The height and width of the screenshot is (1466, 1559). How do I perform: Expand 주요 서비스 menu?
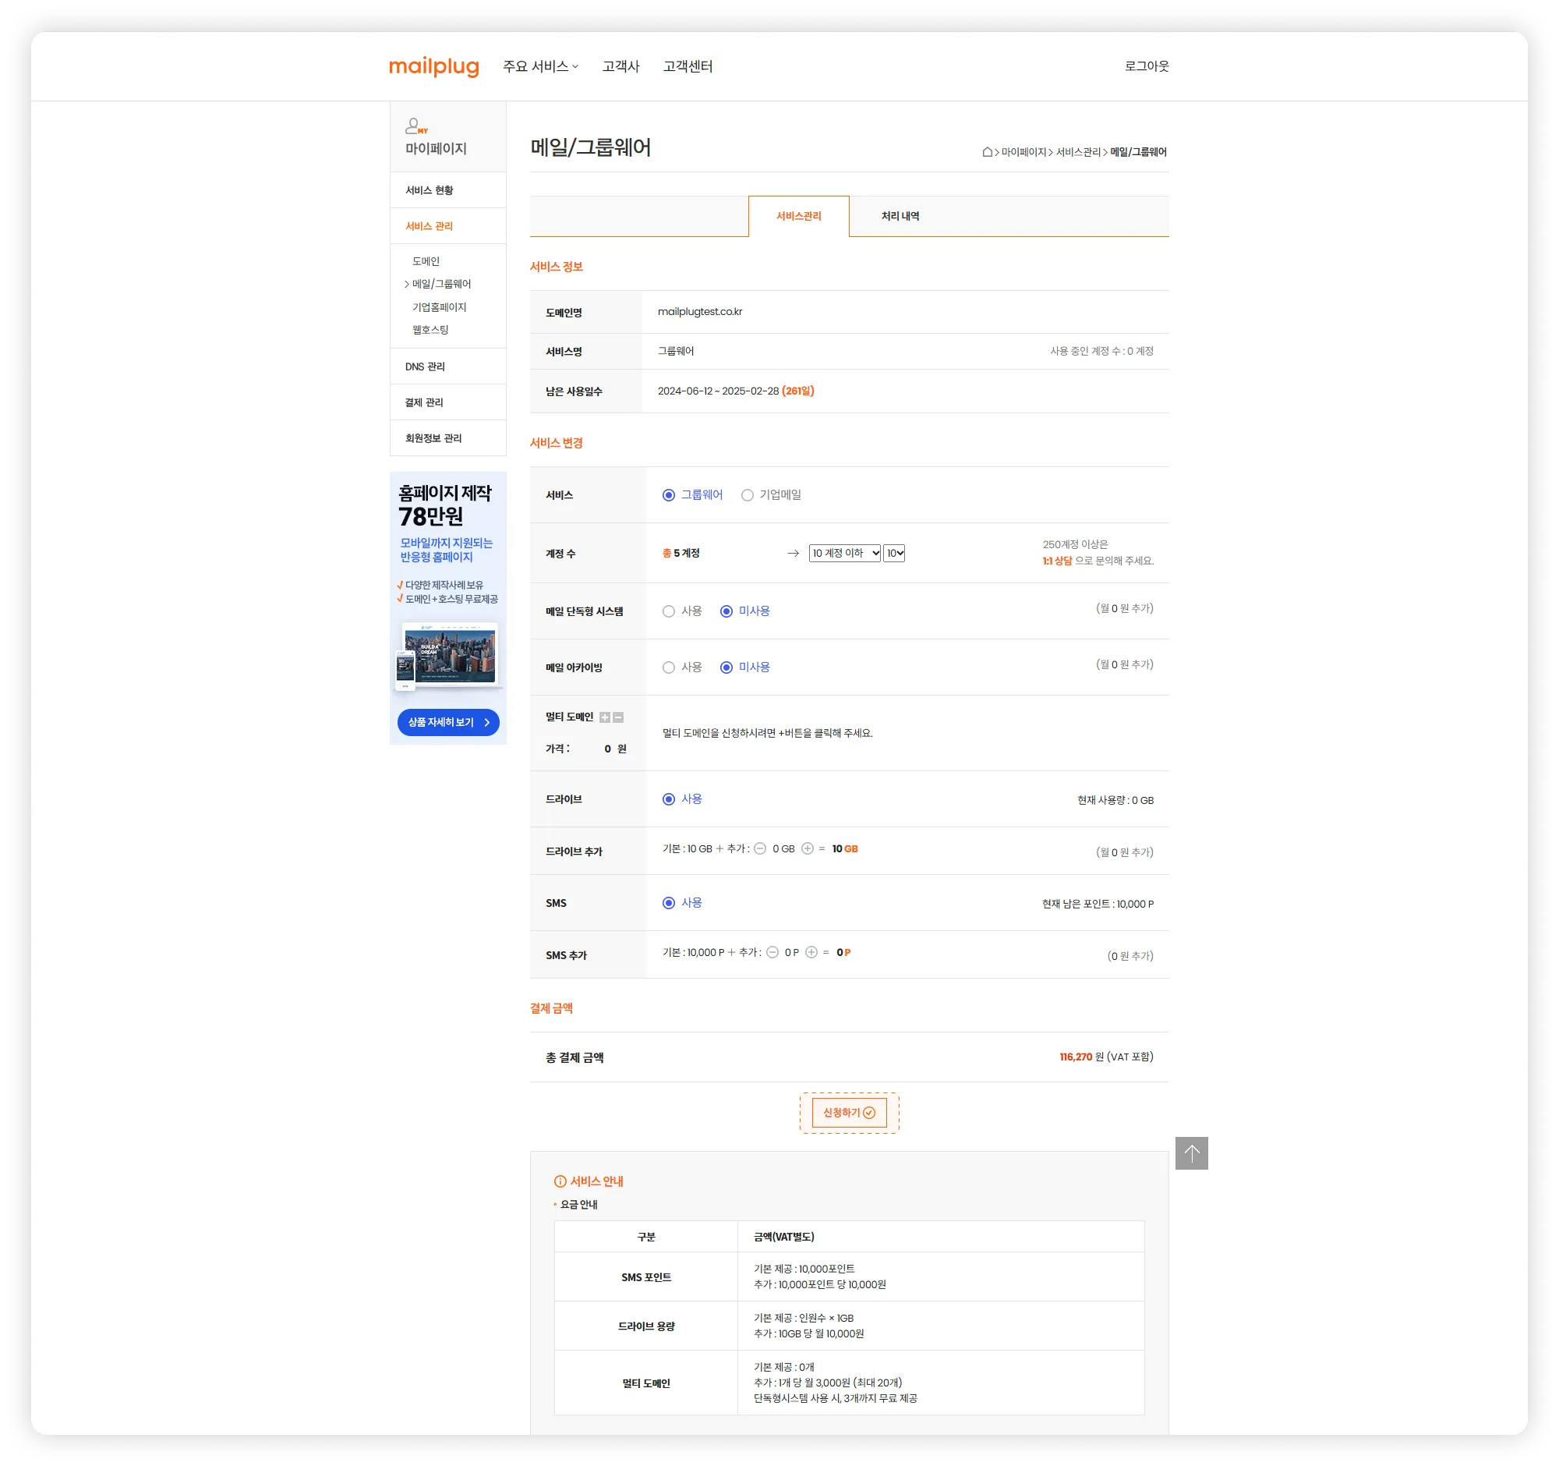540,67
